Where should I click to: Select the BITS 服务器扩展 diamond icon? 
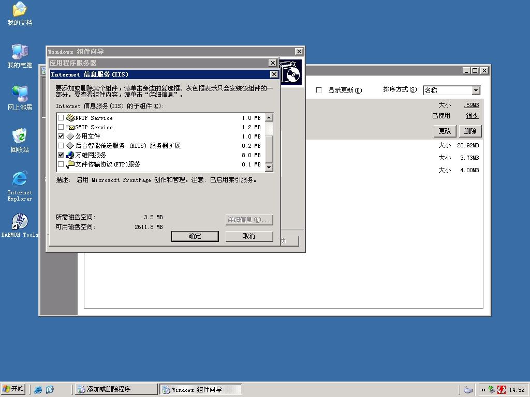pyautogui.click(x=70, y=145)
